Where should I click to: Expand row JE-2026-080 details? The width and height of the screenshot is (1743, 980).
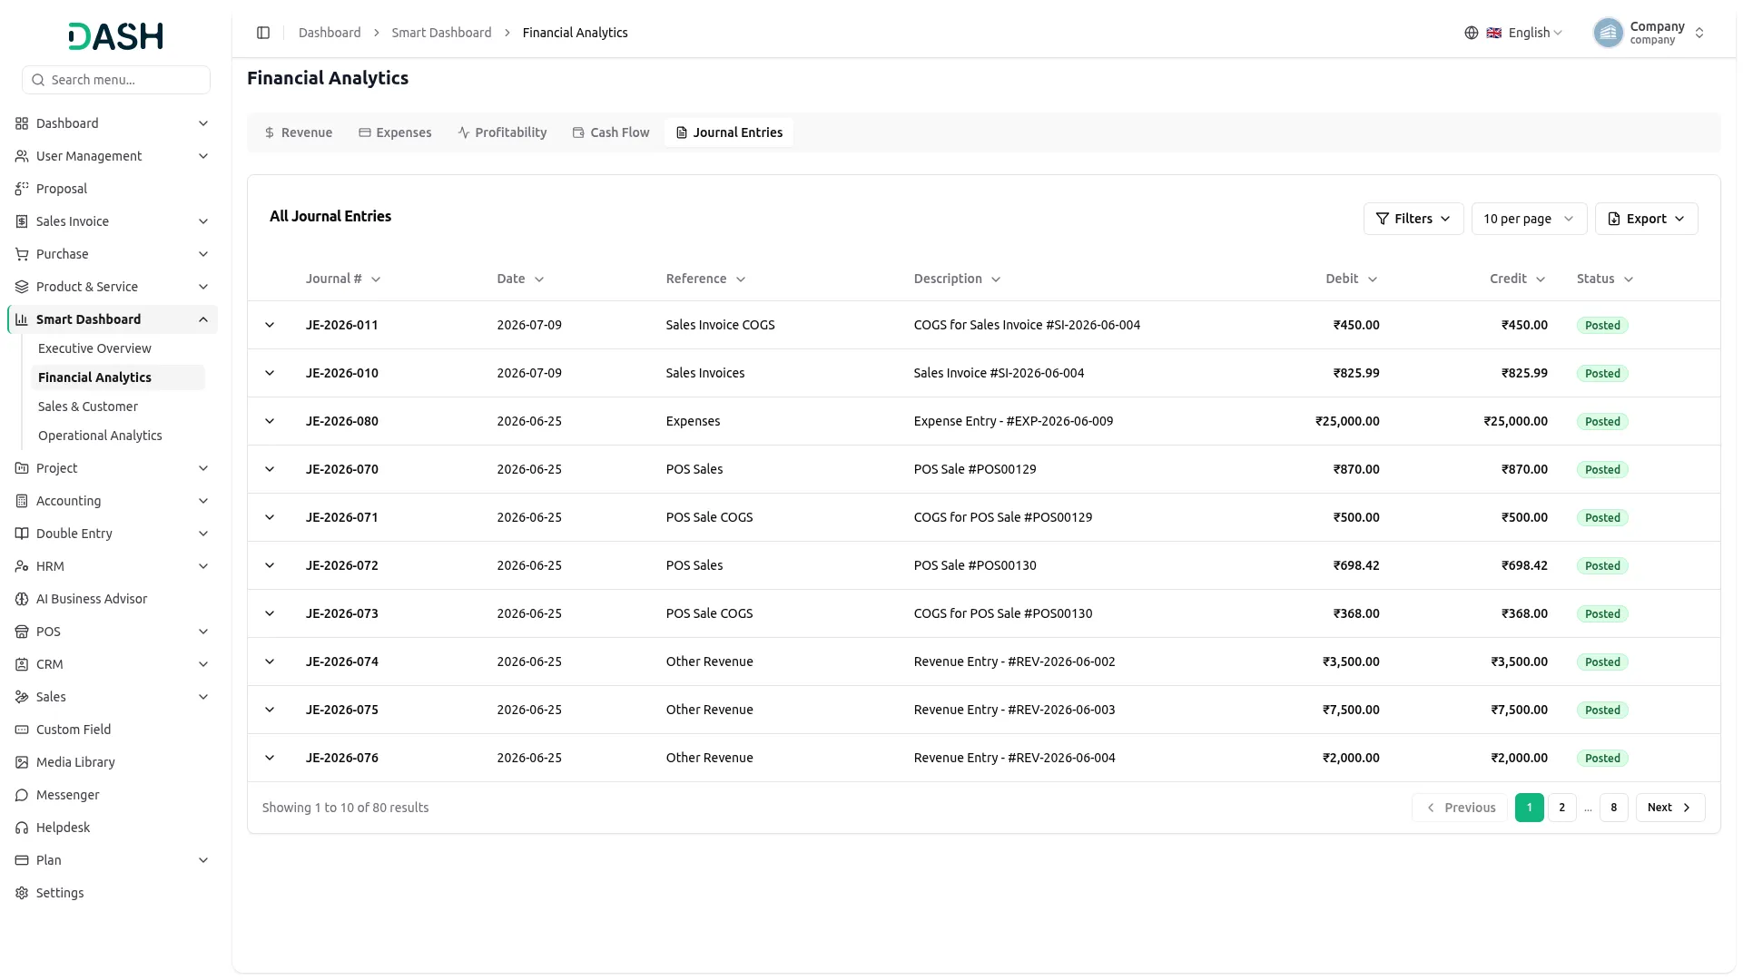point(270,421)
